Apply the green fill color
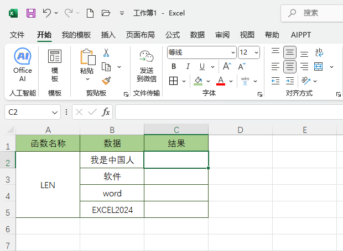The height and width of the screenshot is (251, 343). tap(198, 81)
